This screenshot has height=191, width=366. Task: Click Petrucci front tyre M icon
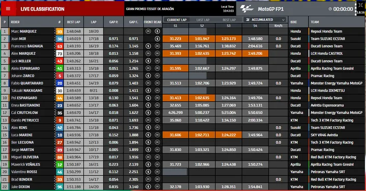click(148, 120)
